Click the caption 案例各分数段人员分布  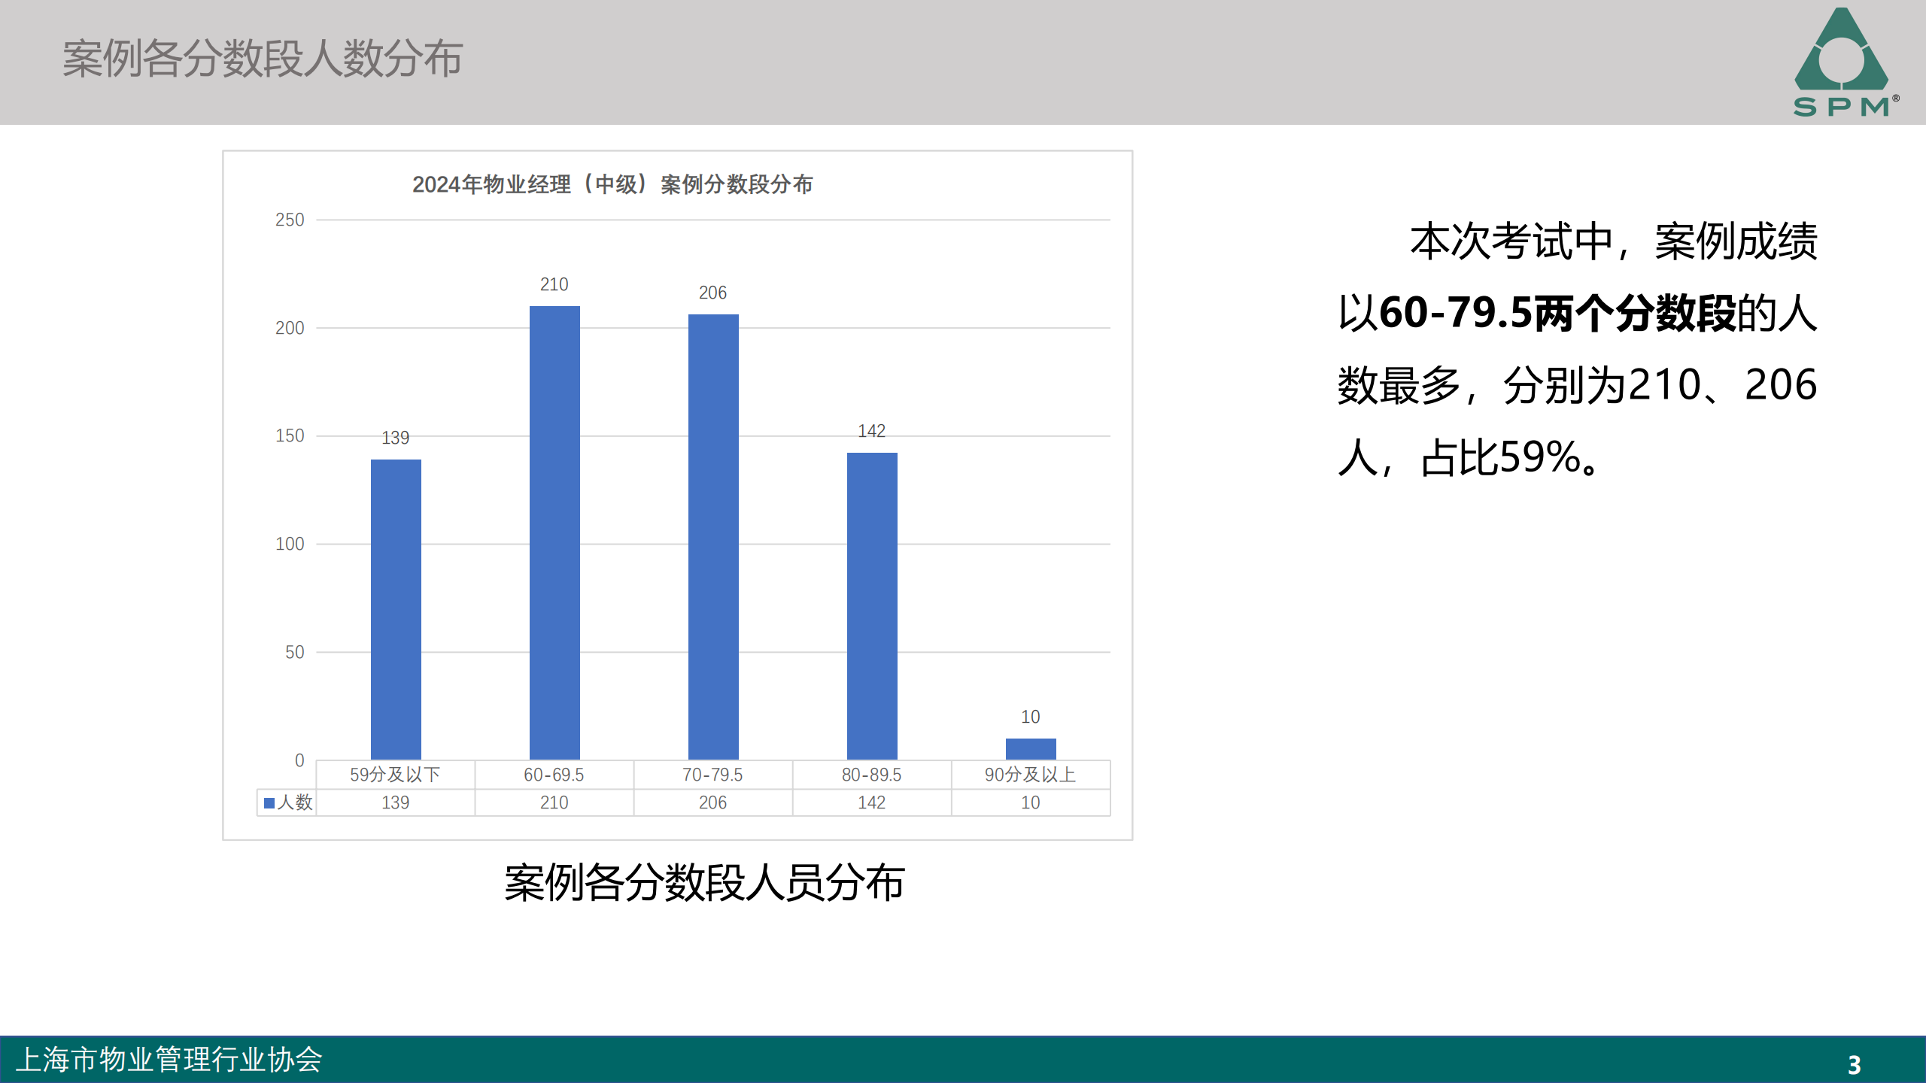[x=704, y=882]
